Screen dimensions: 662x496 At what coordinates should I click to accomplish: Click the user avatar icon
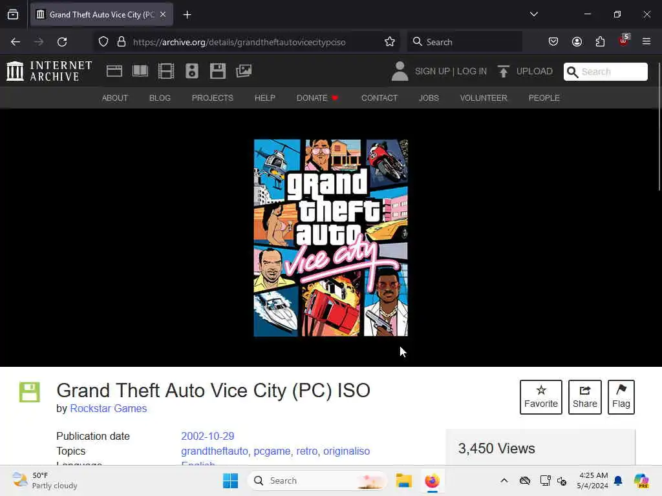(400, 71)
